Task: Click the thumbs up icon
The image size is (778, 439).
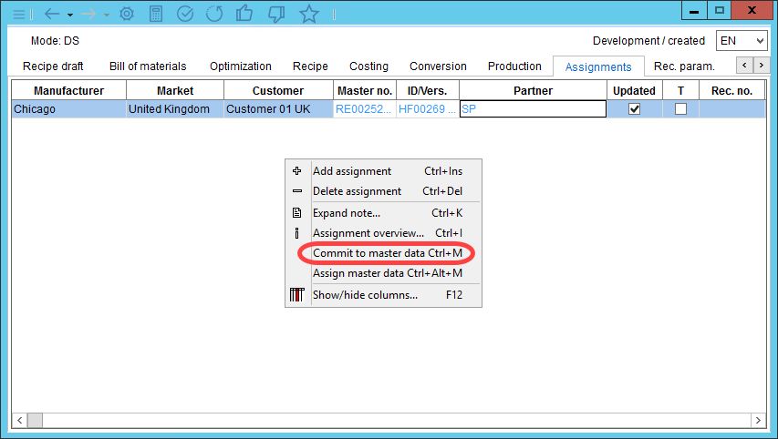Action: pyautogui.click(x=244, y=14)
